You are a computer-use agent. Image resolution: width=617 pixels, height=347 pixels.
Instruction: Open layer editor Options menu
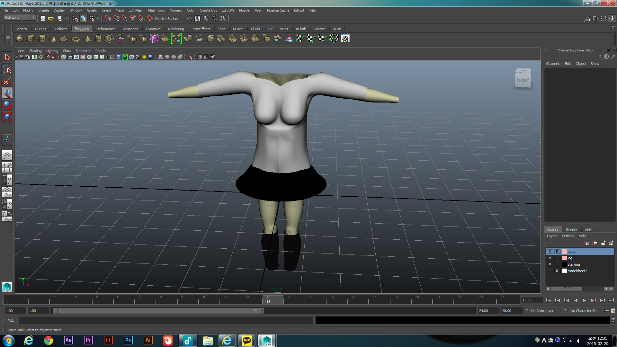pyautogui.click(x=568, y=236)
